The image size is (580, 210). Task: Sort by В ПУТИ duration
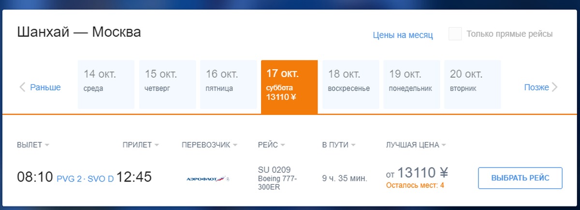coord(353,145)
